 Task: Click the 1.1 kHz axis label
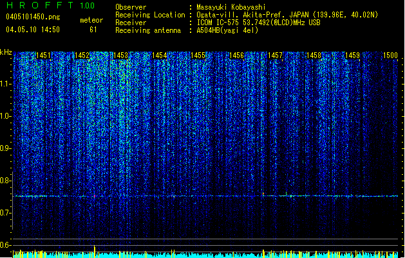point(6,84)
